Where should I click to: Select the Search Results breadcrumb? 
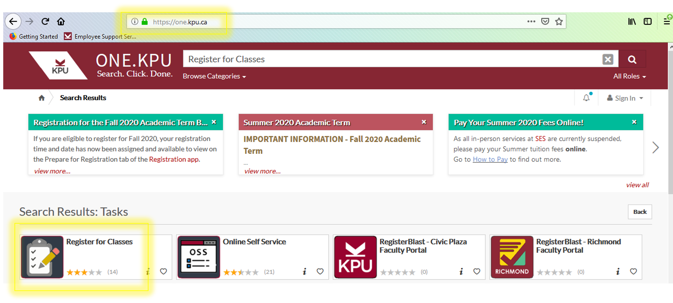[x=83, y=98]
